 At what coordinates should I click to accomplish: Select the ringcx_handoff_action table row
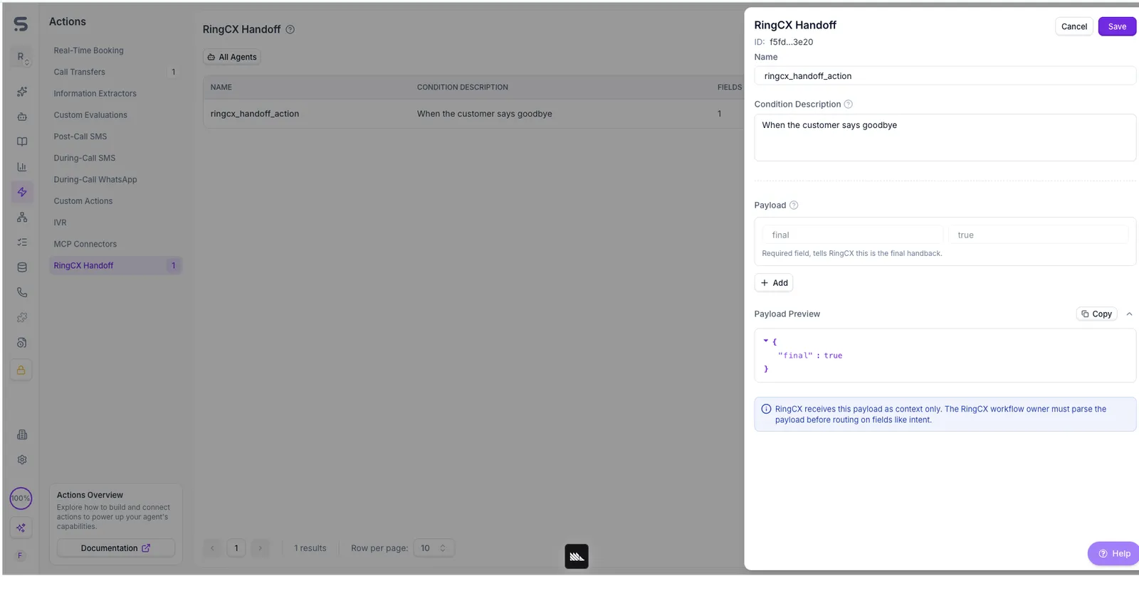[x=473, y=114]
